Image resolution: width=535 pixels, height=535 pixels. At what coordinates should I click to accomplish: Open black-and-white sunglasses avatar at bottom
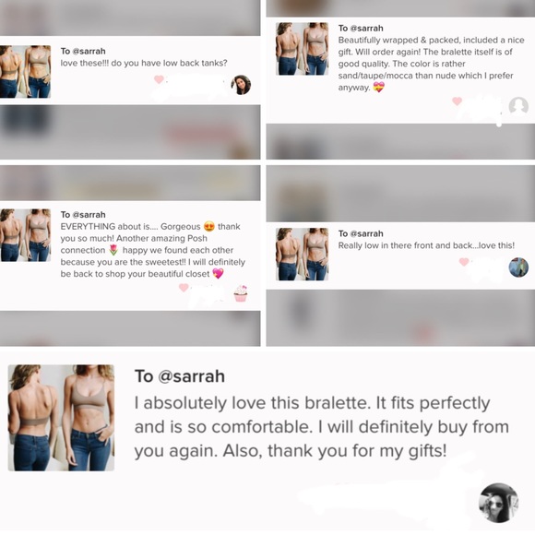click(x=498, y=503)
